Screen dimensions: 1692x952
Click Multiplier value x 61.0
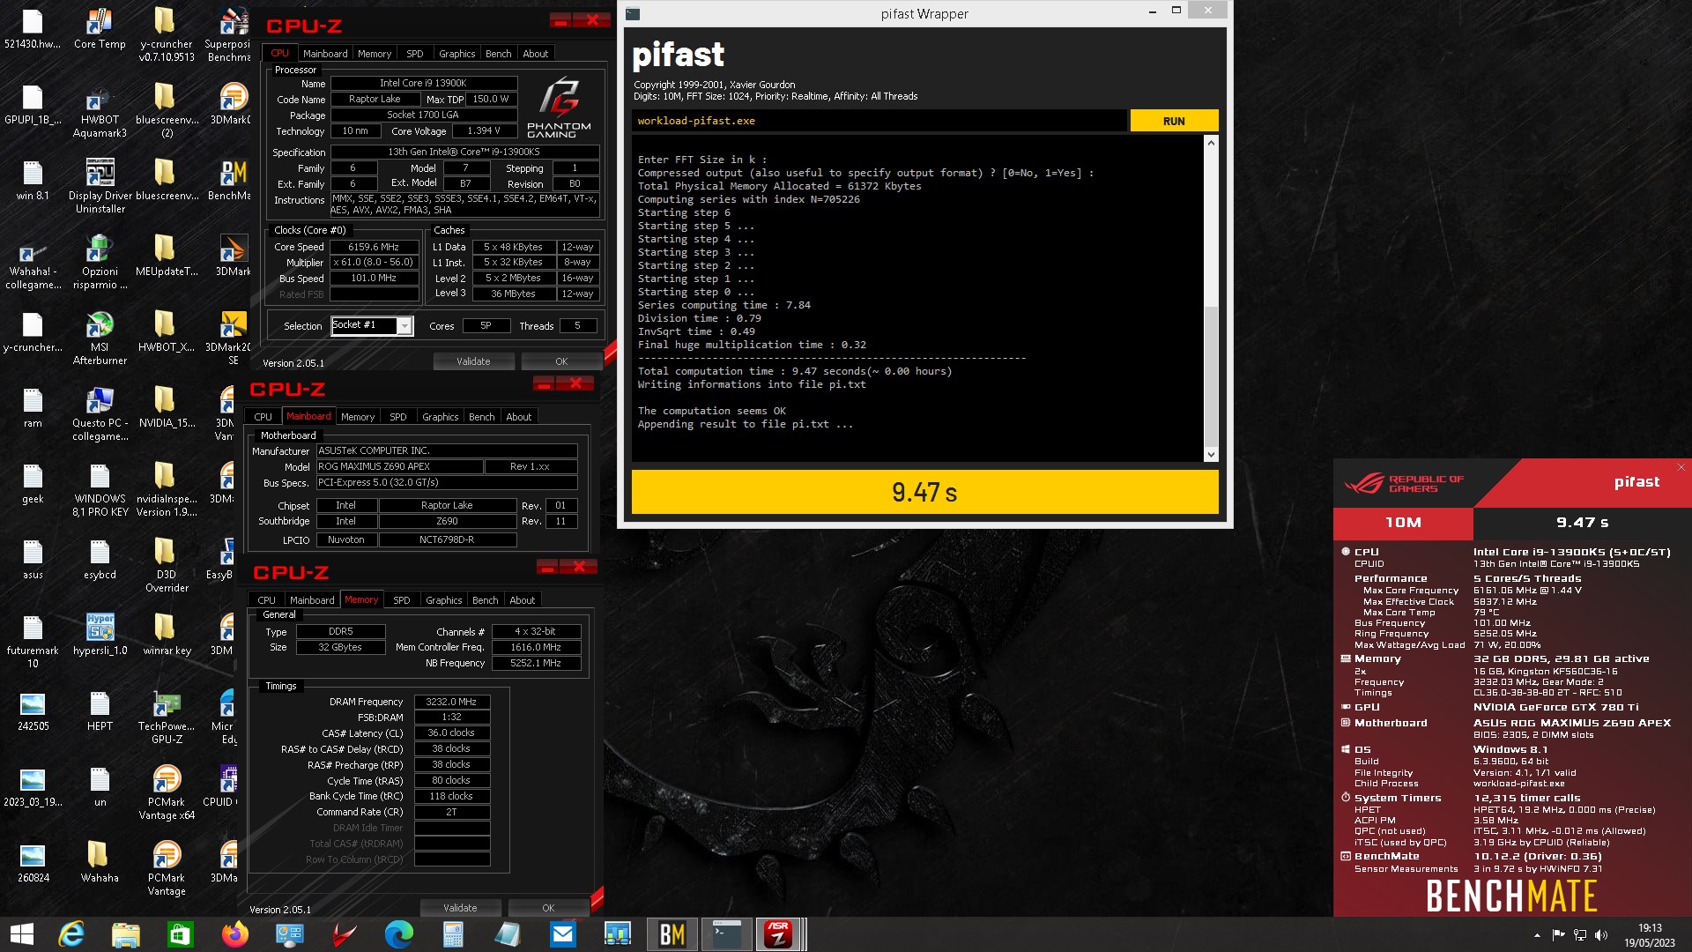(x=374, y=263)
